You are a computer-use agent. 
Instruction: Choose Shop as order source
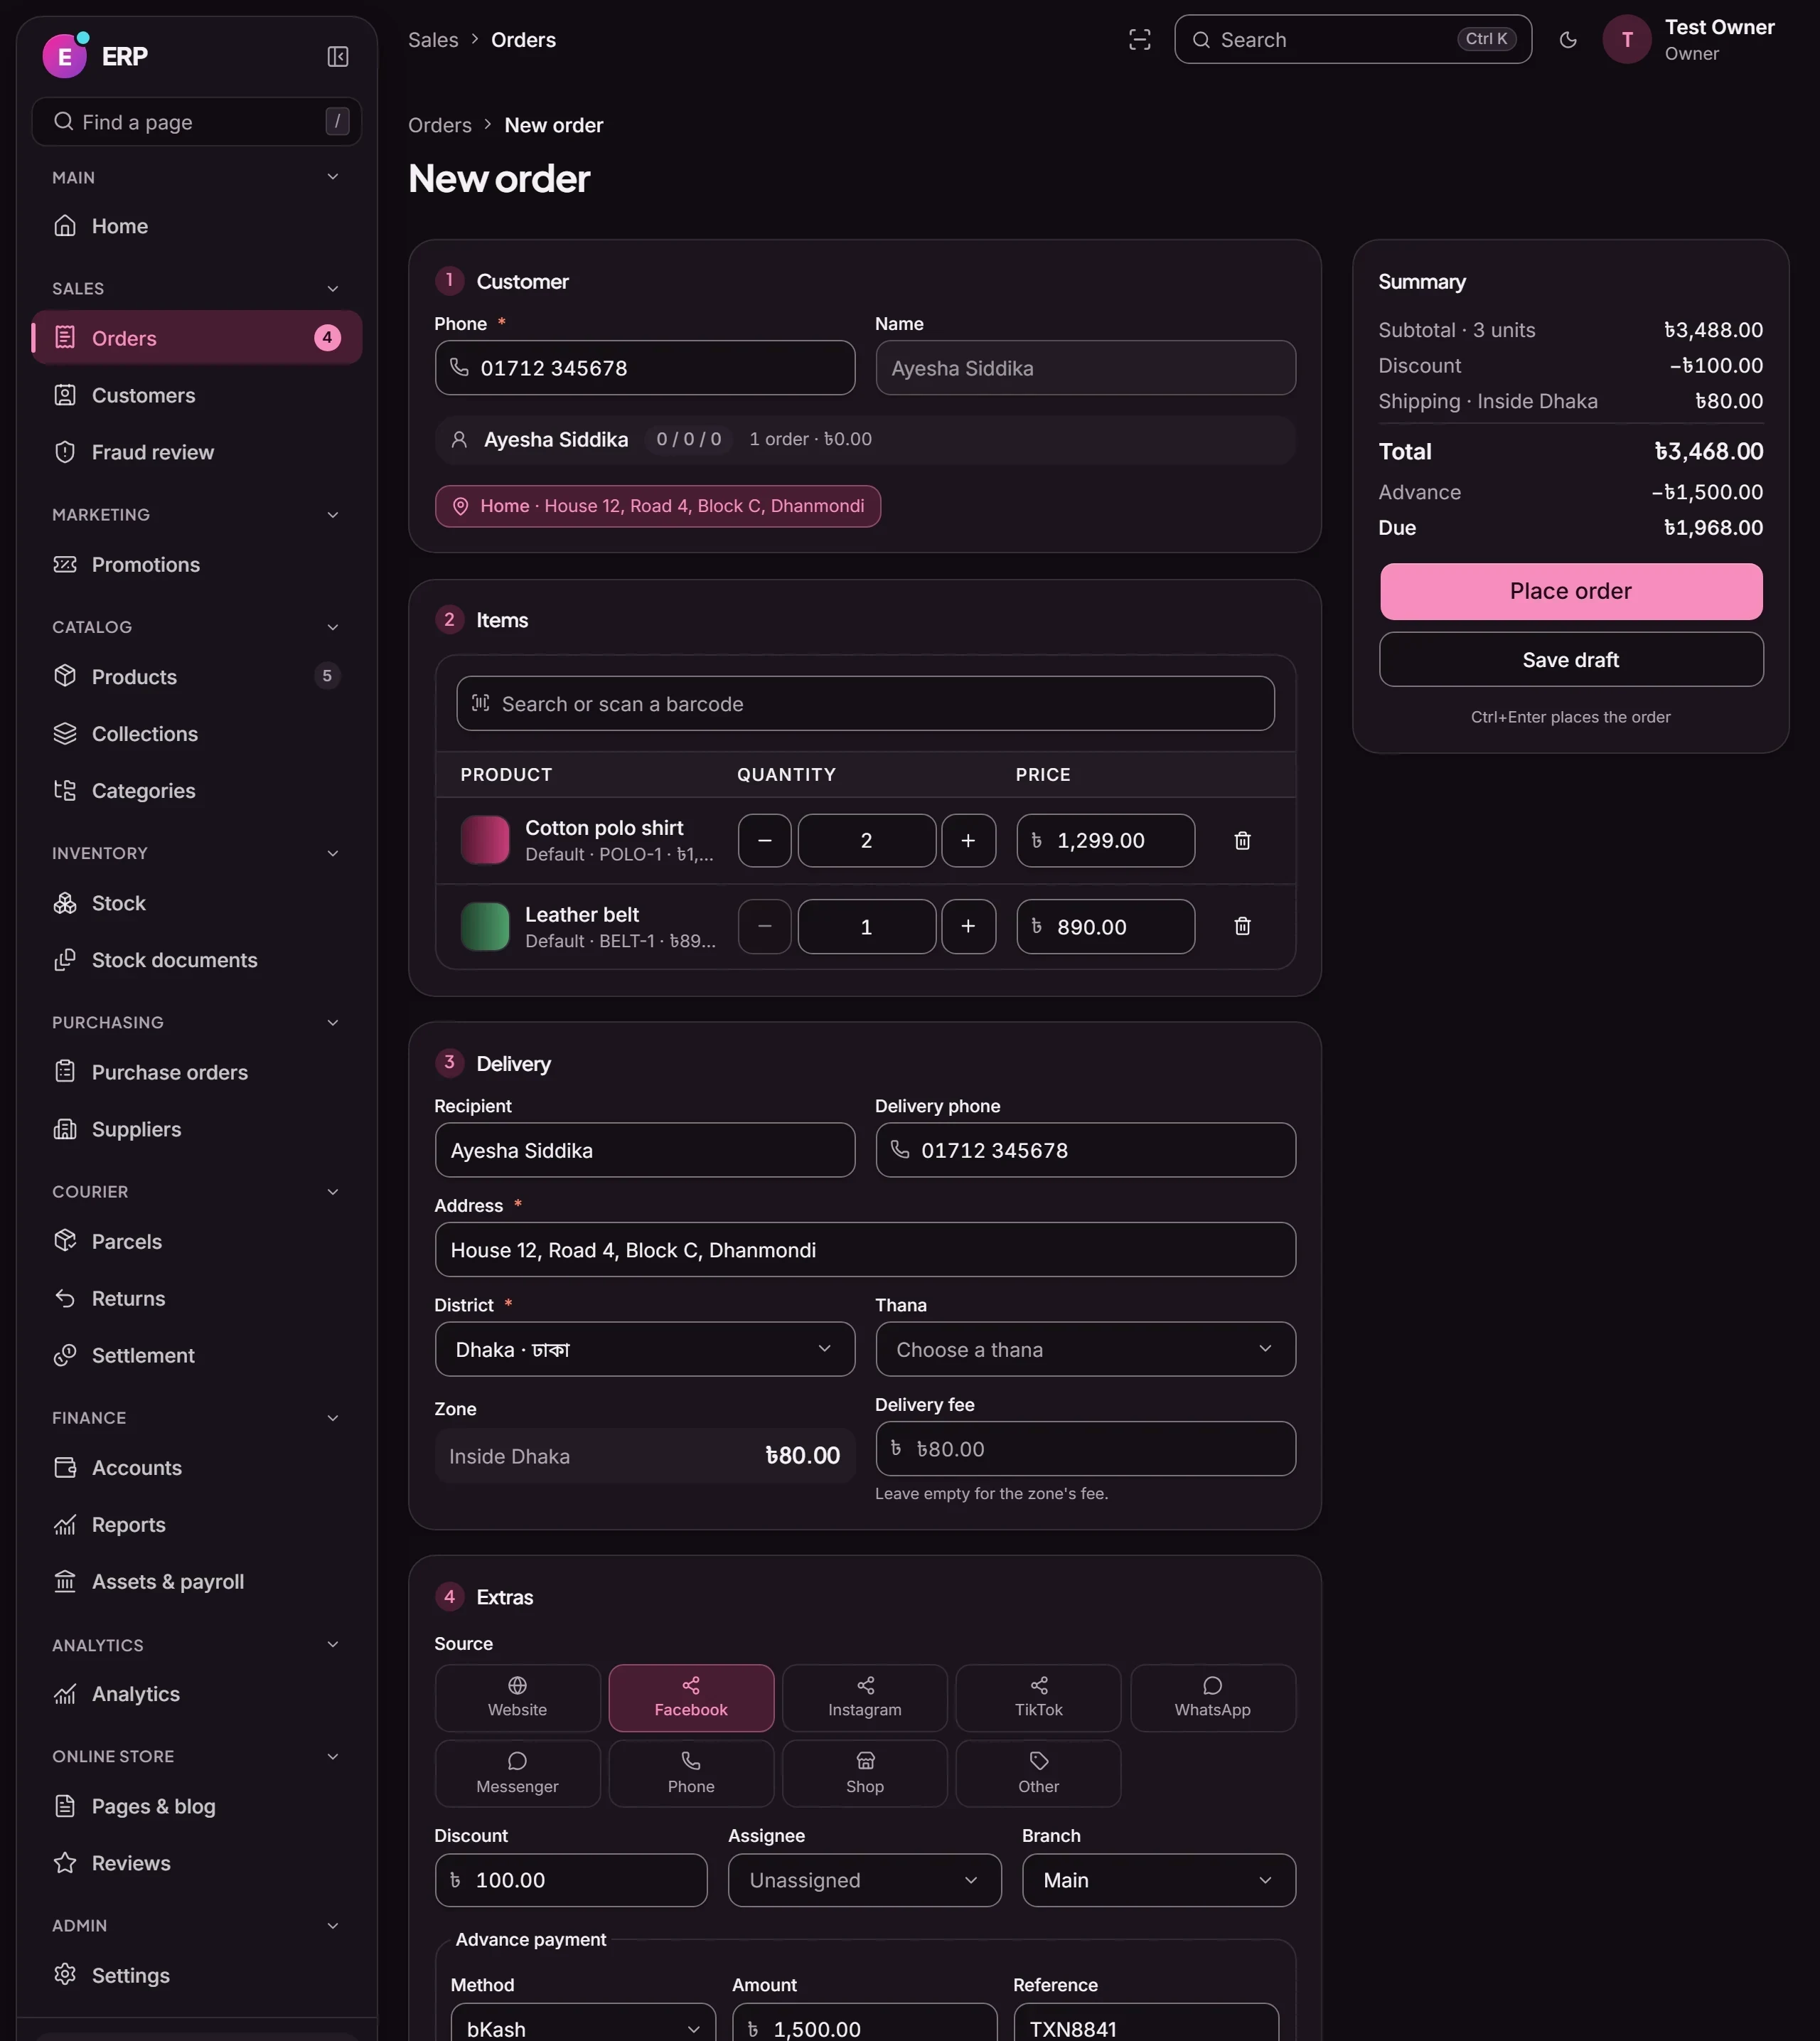[x=865, y=1774]
